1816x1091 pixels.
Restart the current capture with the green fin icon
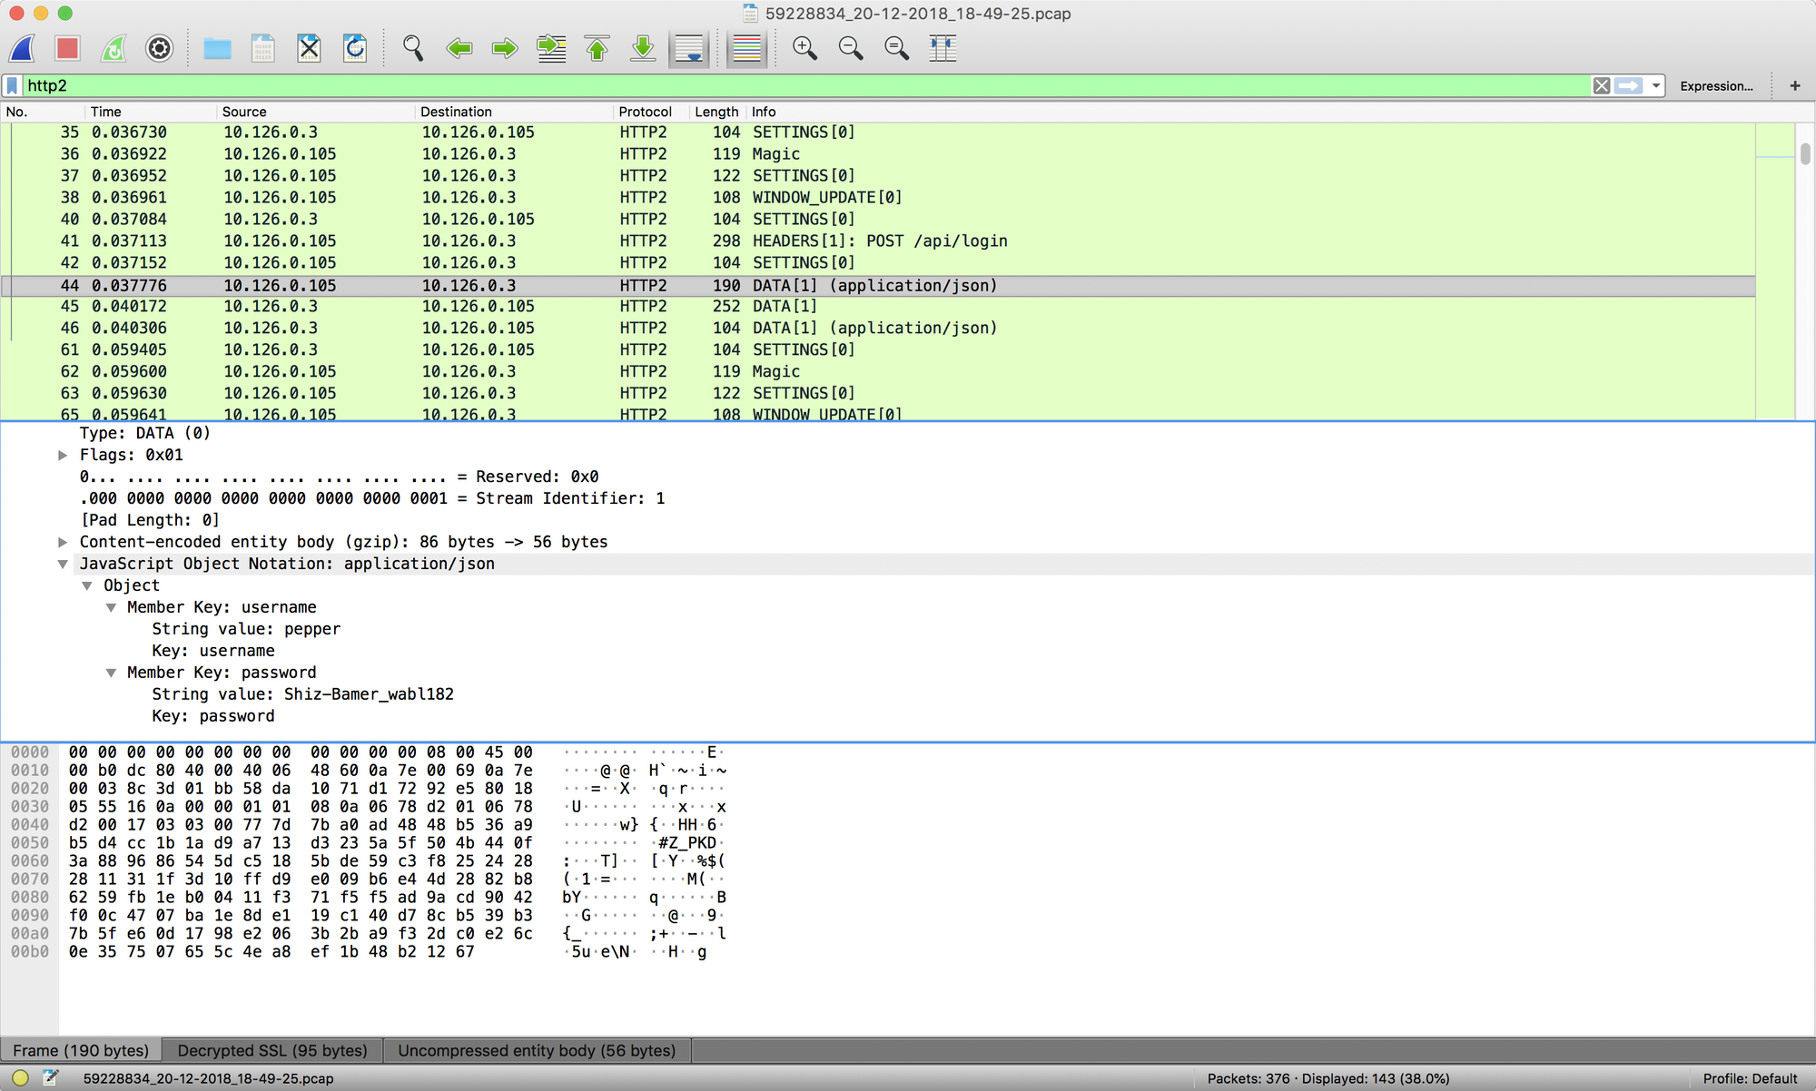point(113,48)
